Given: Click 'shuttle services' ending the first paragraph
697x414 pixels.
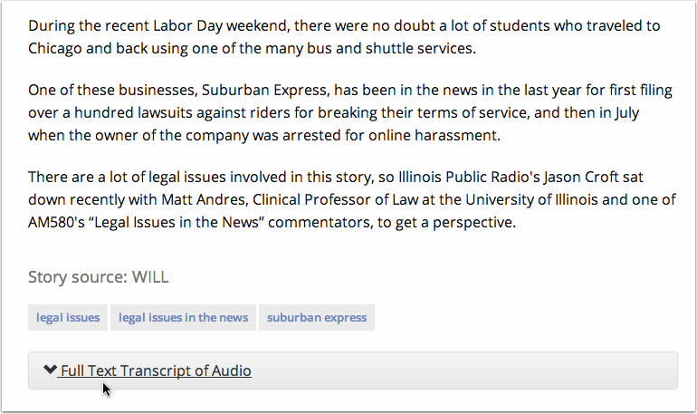Looking at the screenshot, I should [x=421, y=49].
